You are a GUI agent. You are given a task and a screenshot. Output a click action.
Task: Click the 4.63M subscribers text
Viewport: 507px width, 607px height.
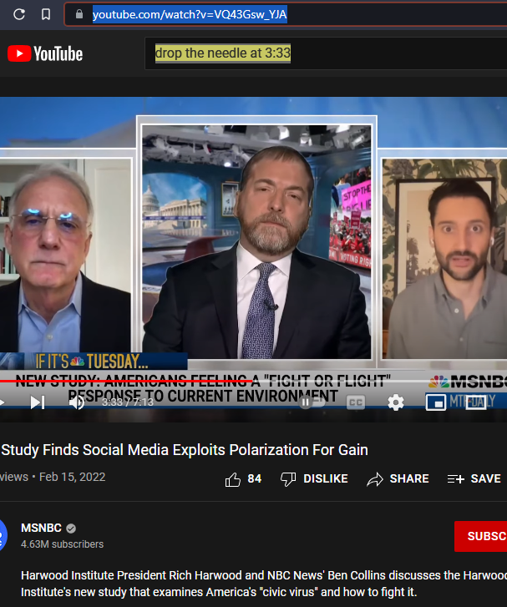(x=62, y=544)
